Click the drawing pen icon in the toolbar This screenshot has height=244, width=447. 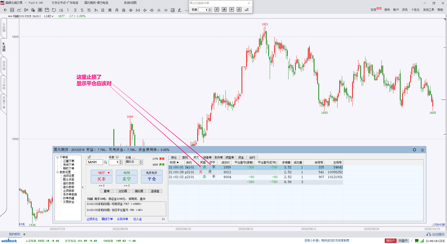180,10
